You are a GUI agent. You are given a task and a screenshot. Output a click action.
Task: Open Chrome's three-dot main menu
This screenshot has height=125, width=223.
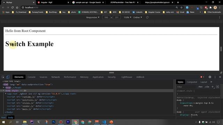click(220, 8)
